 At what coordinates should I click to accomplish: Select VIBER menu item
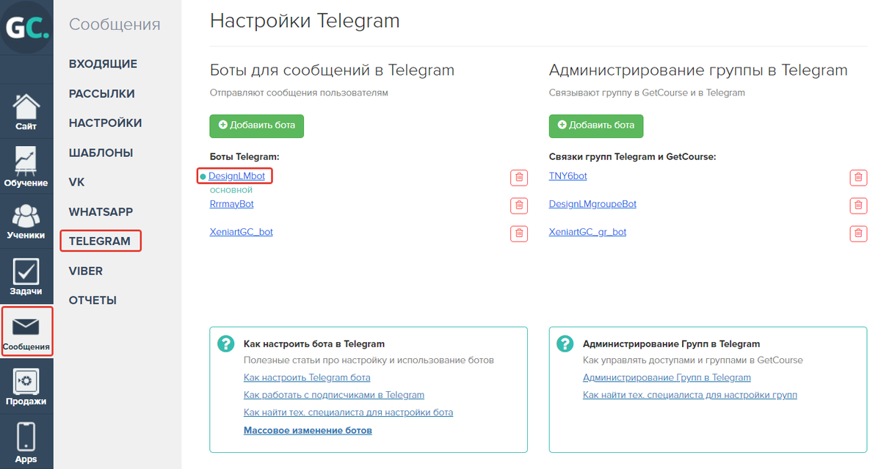pos(86,271)
